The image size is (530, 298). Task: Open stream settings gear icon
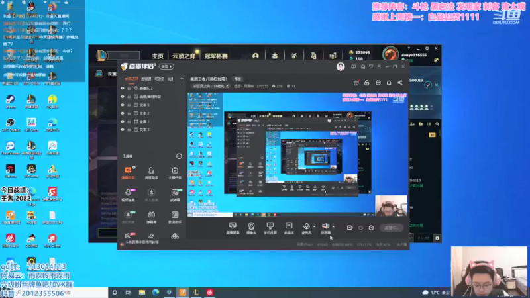point(371,228)
